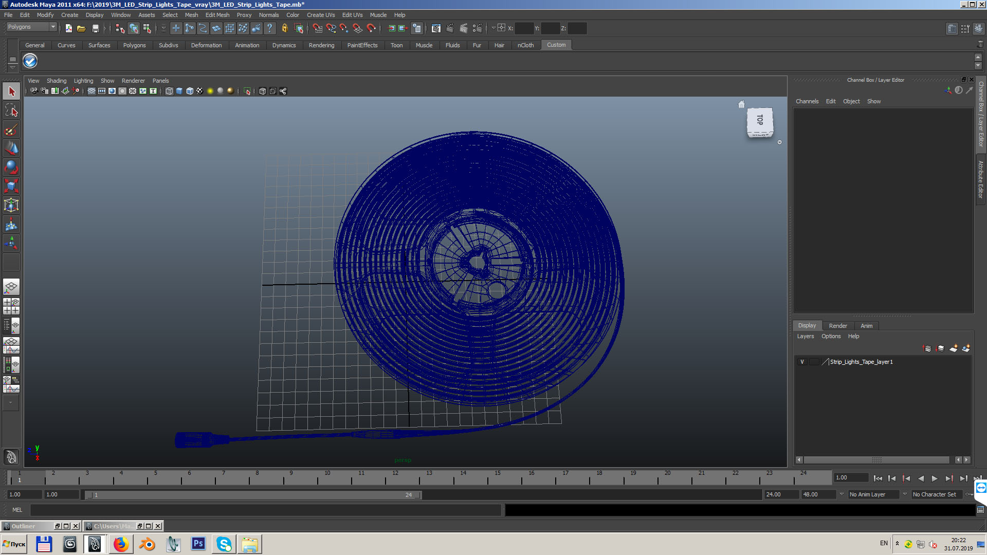
Task: Switch to Persp/Graph editor layout
Action: tap(11, 345)
